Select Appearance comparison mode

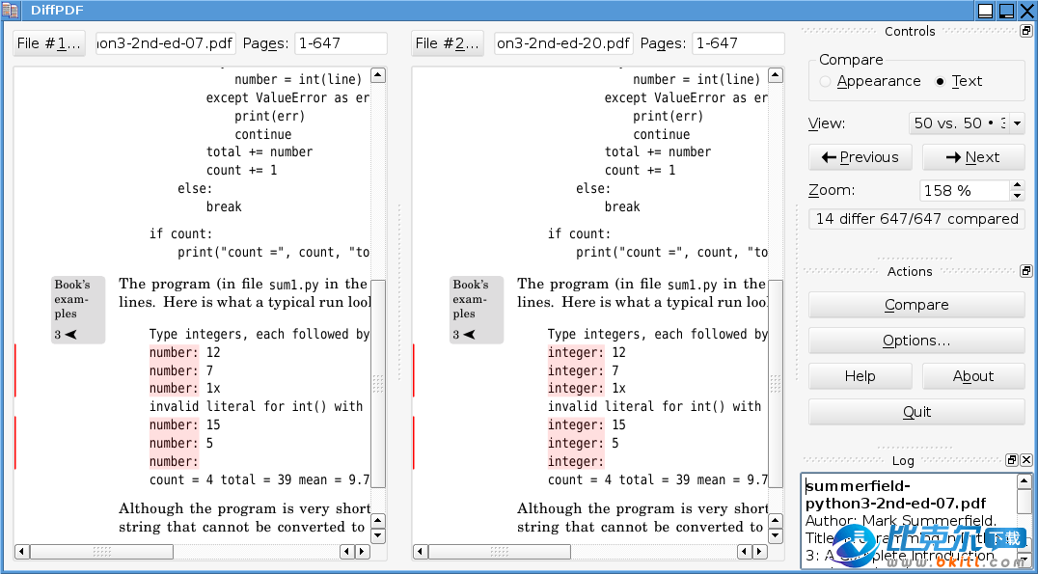pos(826,82)
